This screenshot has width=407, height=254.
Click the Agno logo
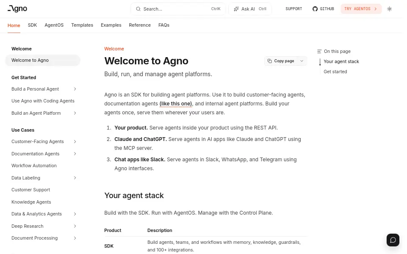click(17, 8)
